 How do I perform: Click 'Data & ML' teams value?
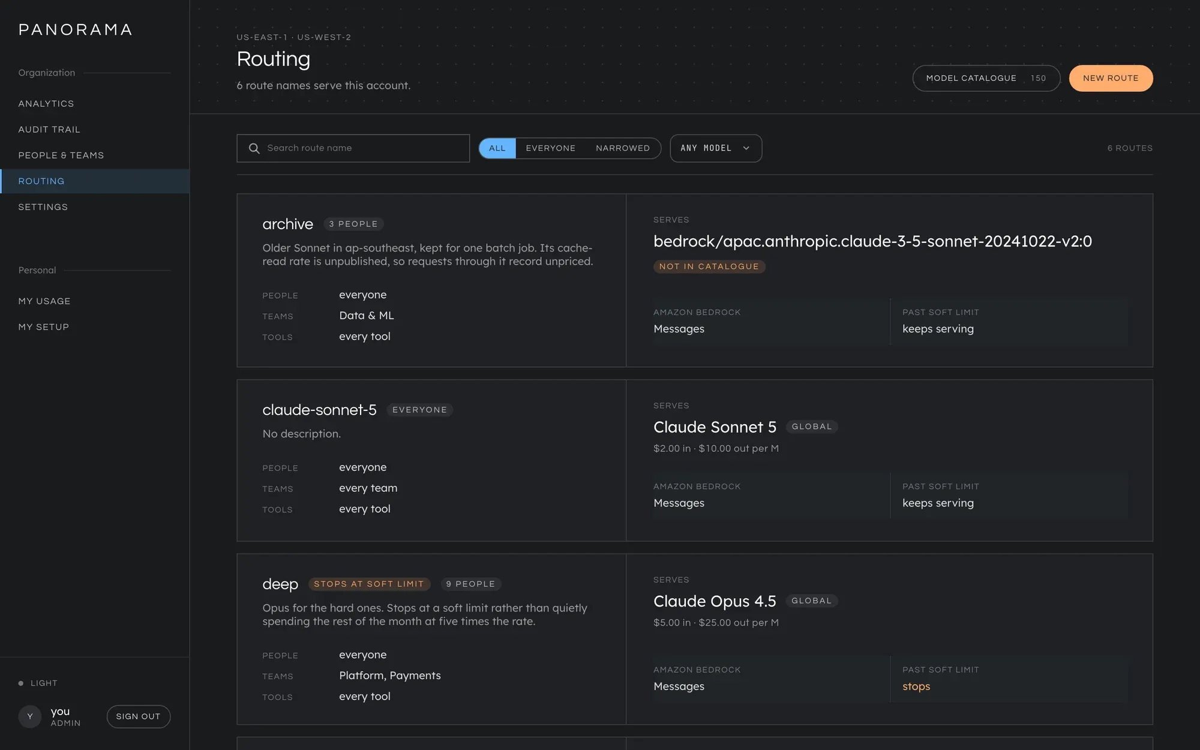[x=367, y=316]
